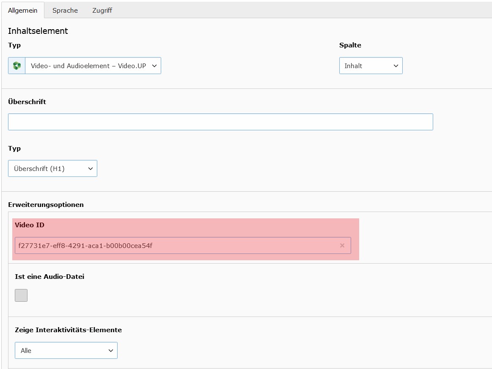Click the 'Inhaltselement' section heading
The width and height of the screenshot is (492, 369).
coord(38,31)
